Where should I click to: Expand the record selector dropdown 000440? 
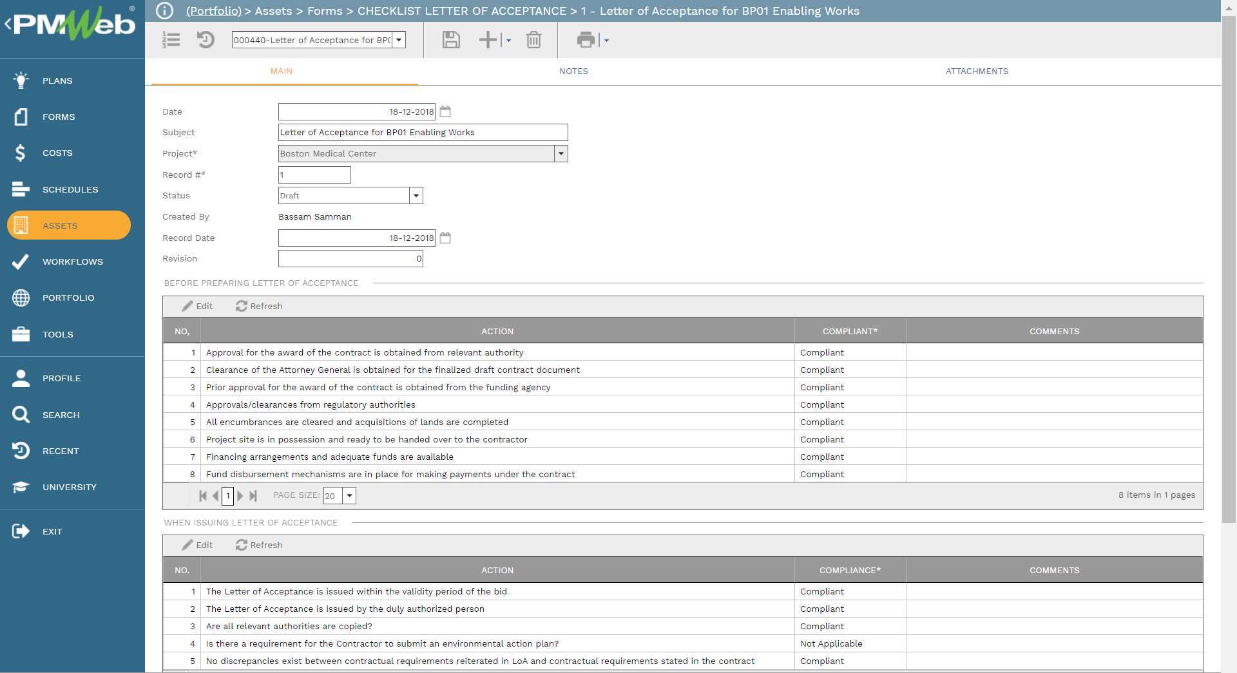tap(399, 40)
